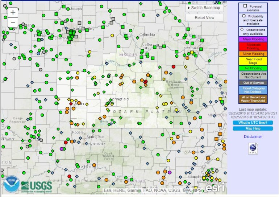Click the Observations only available legend item
The image size is (279, 197).
pyautogui.click(x=253, y=32)
